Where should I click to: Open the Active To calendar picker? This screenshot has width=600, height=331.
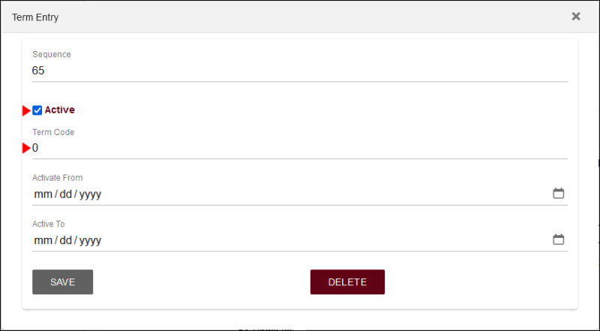click(x=558, y=240)
